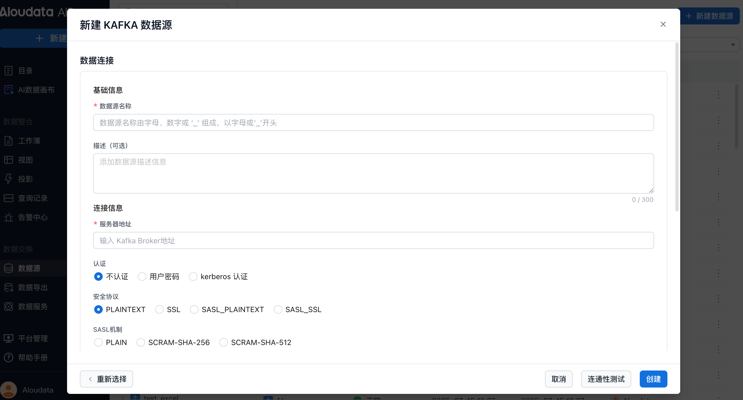Open the 帮助手册 help icon
The image size is (743, 400).
[9, 358]
